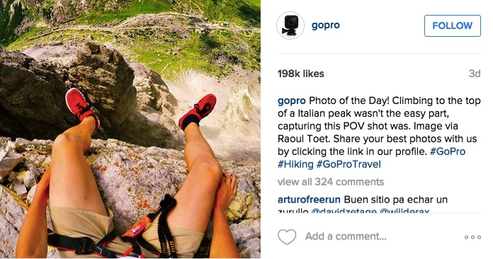Open the mentioned @davidzetage profile
The height and width of the screenshot is (259, 493).
(x=344, y=211)
